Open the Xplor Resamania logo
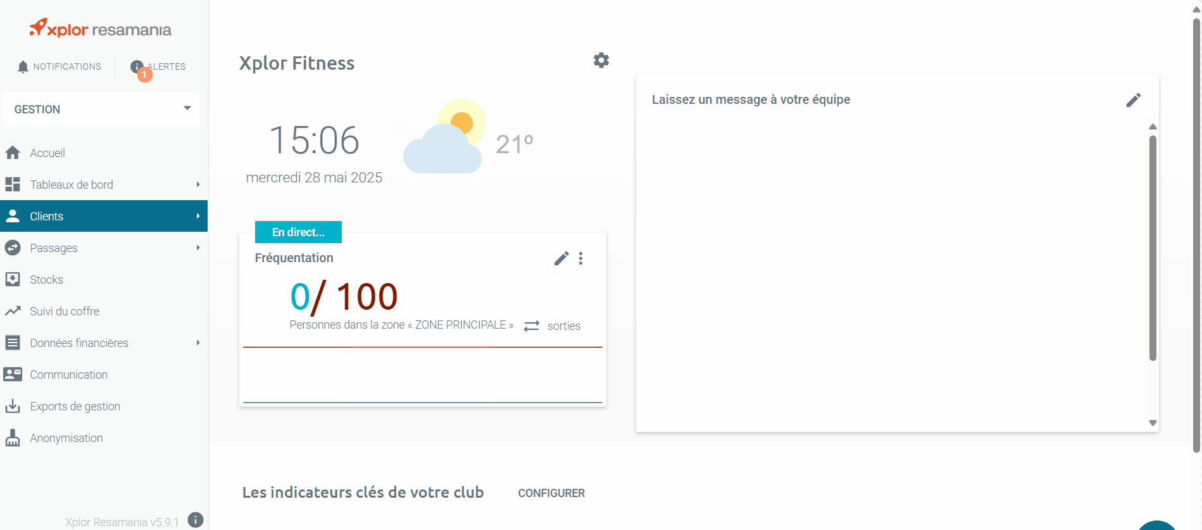1202x530 pixels. tap(100, 28)
